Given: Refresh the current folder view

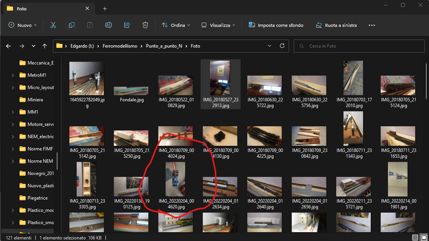Looking at the screenshot, I should tap(282, 46).
